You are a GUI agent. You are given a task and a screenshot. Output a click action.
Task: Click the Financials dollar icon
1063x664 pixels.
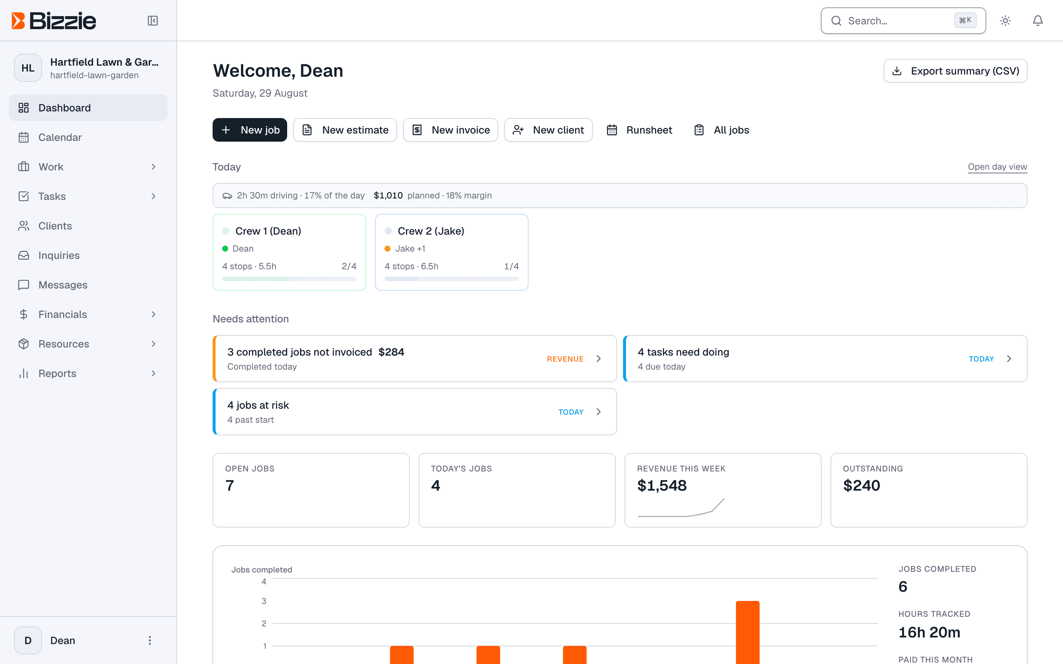tap(24, 314)
